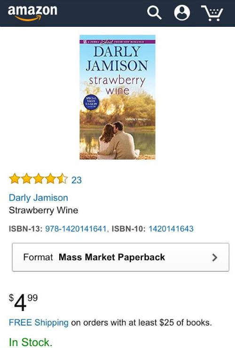Screen dimensions: 235x348
Task: Open the Mass Market Paperback format selector
Action: click(x=120, y=257)
